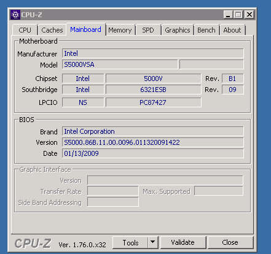Click the LPCIO label
Screen dimensions: 271x254
(x=48, y=102)
